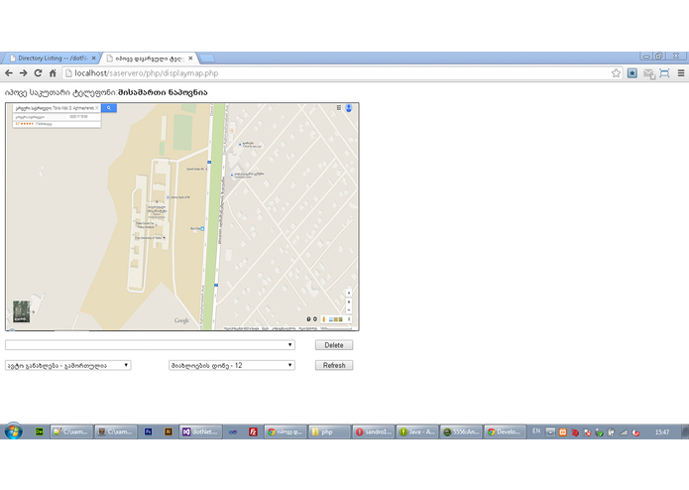Click the Delete button
This screenshot has height=490, width=689.
pos(334,345)
